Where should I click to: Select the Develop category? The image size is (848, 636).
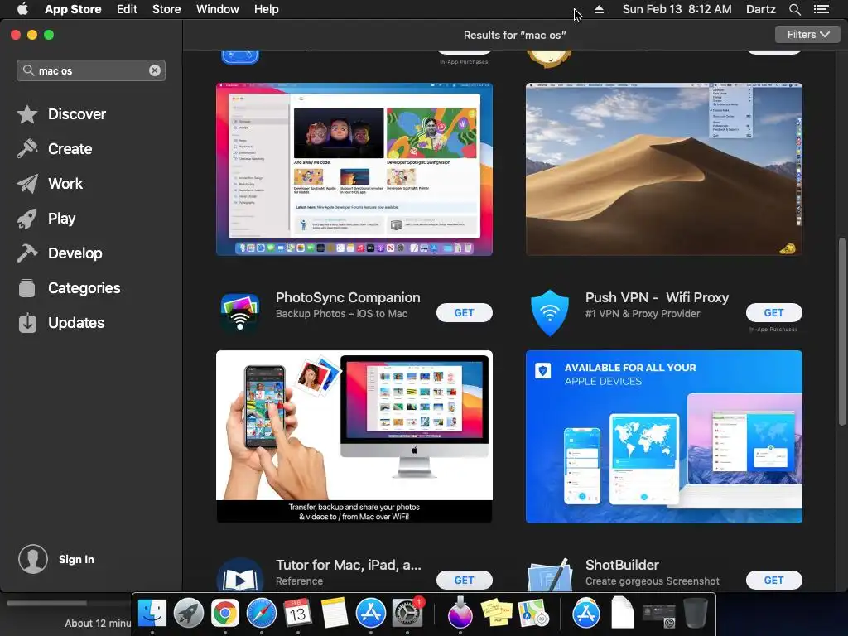(x=60, y=253)
